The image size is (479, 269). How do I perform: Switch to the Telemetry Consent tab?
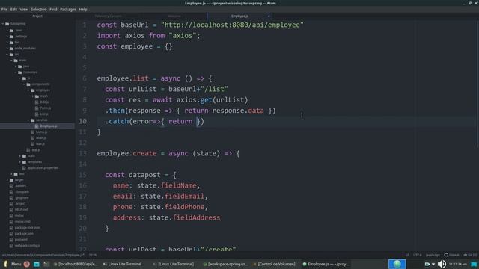coord(108,16)
